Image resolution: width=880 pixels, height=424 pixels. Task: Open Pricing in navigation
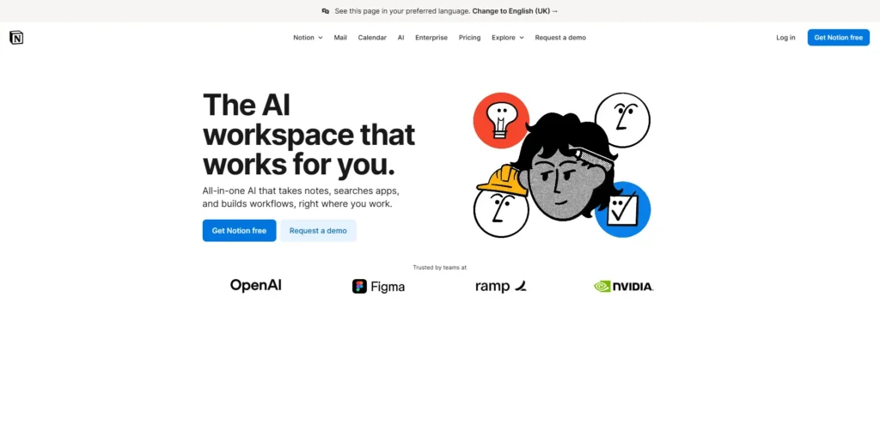point(469,38)
